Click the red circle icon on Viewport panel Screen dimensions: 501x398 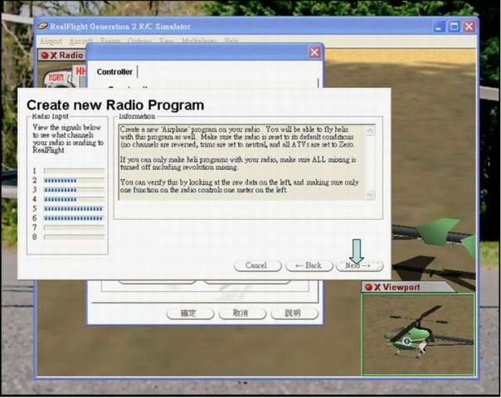[x=369, y=287]
